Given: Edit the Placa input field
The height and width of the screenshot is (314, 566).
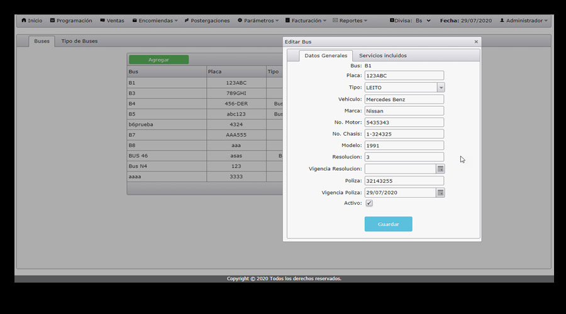Looking at the screenshot, I should [x=404, y=76].
